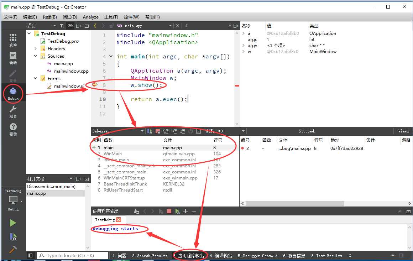The height and width of the screenshot is (261, 413).
Task: Zoom in application output with plus
Action: pyautogui.click(x=185, y=211)
